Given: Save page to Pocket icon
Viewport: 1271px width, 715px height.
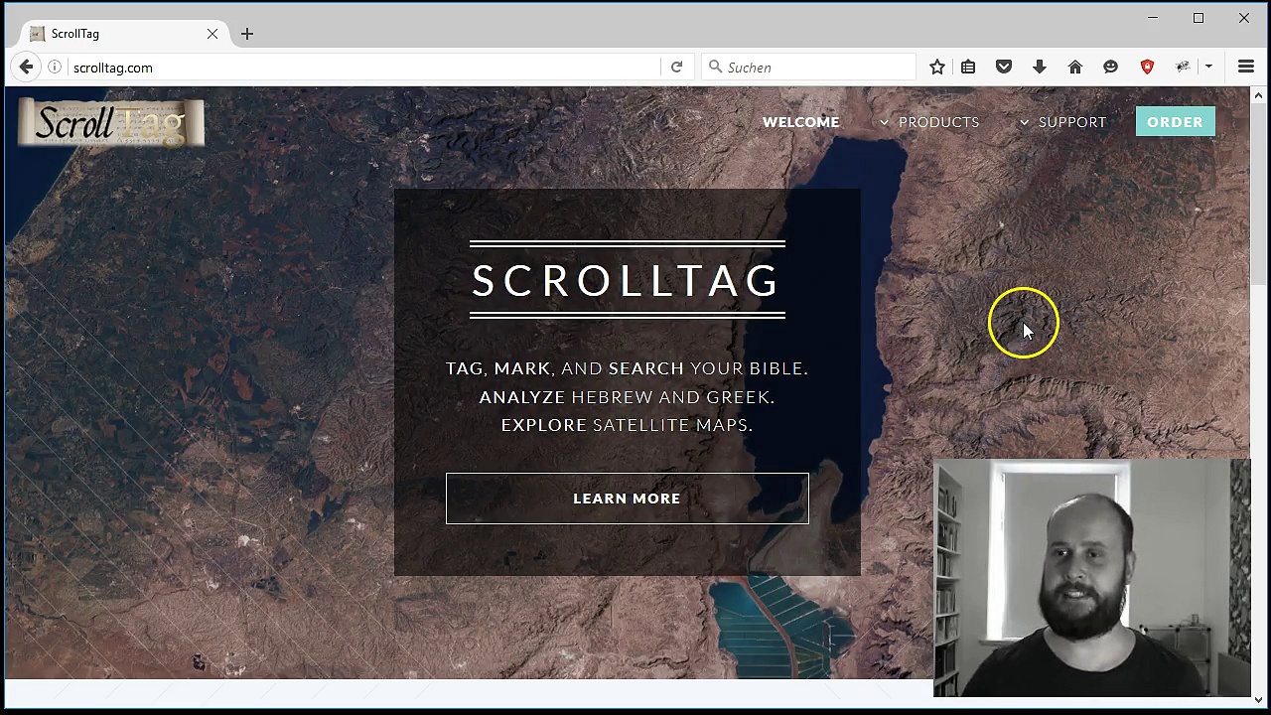Looking at the screenshot, I should pyautogui.click(x=1004, y=68).
